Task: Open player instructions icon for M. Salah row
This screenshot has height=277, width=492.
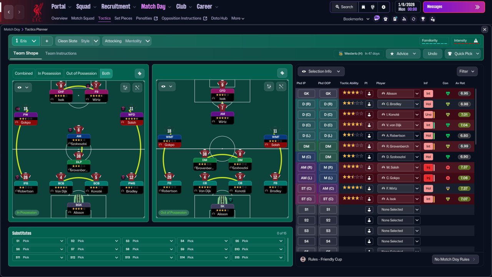Action: (369, 167)
